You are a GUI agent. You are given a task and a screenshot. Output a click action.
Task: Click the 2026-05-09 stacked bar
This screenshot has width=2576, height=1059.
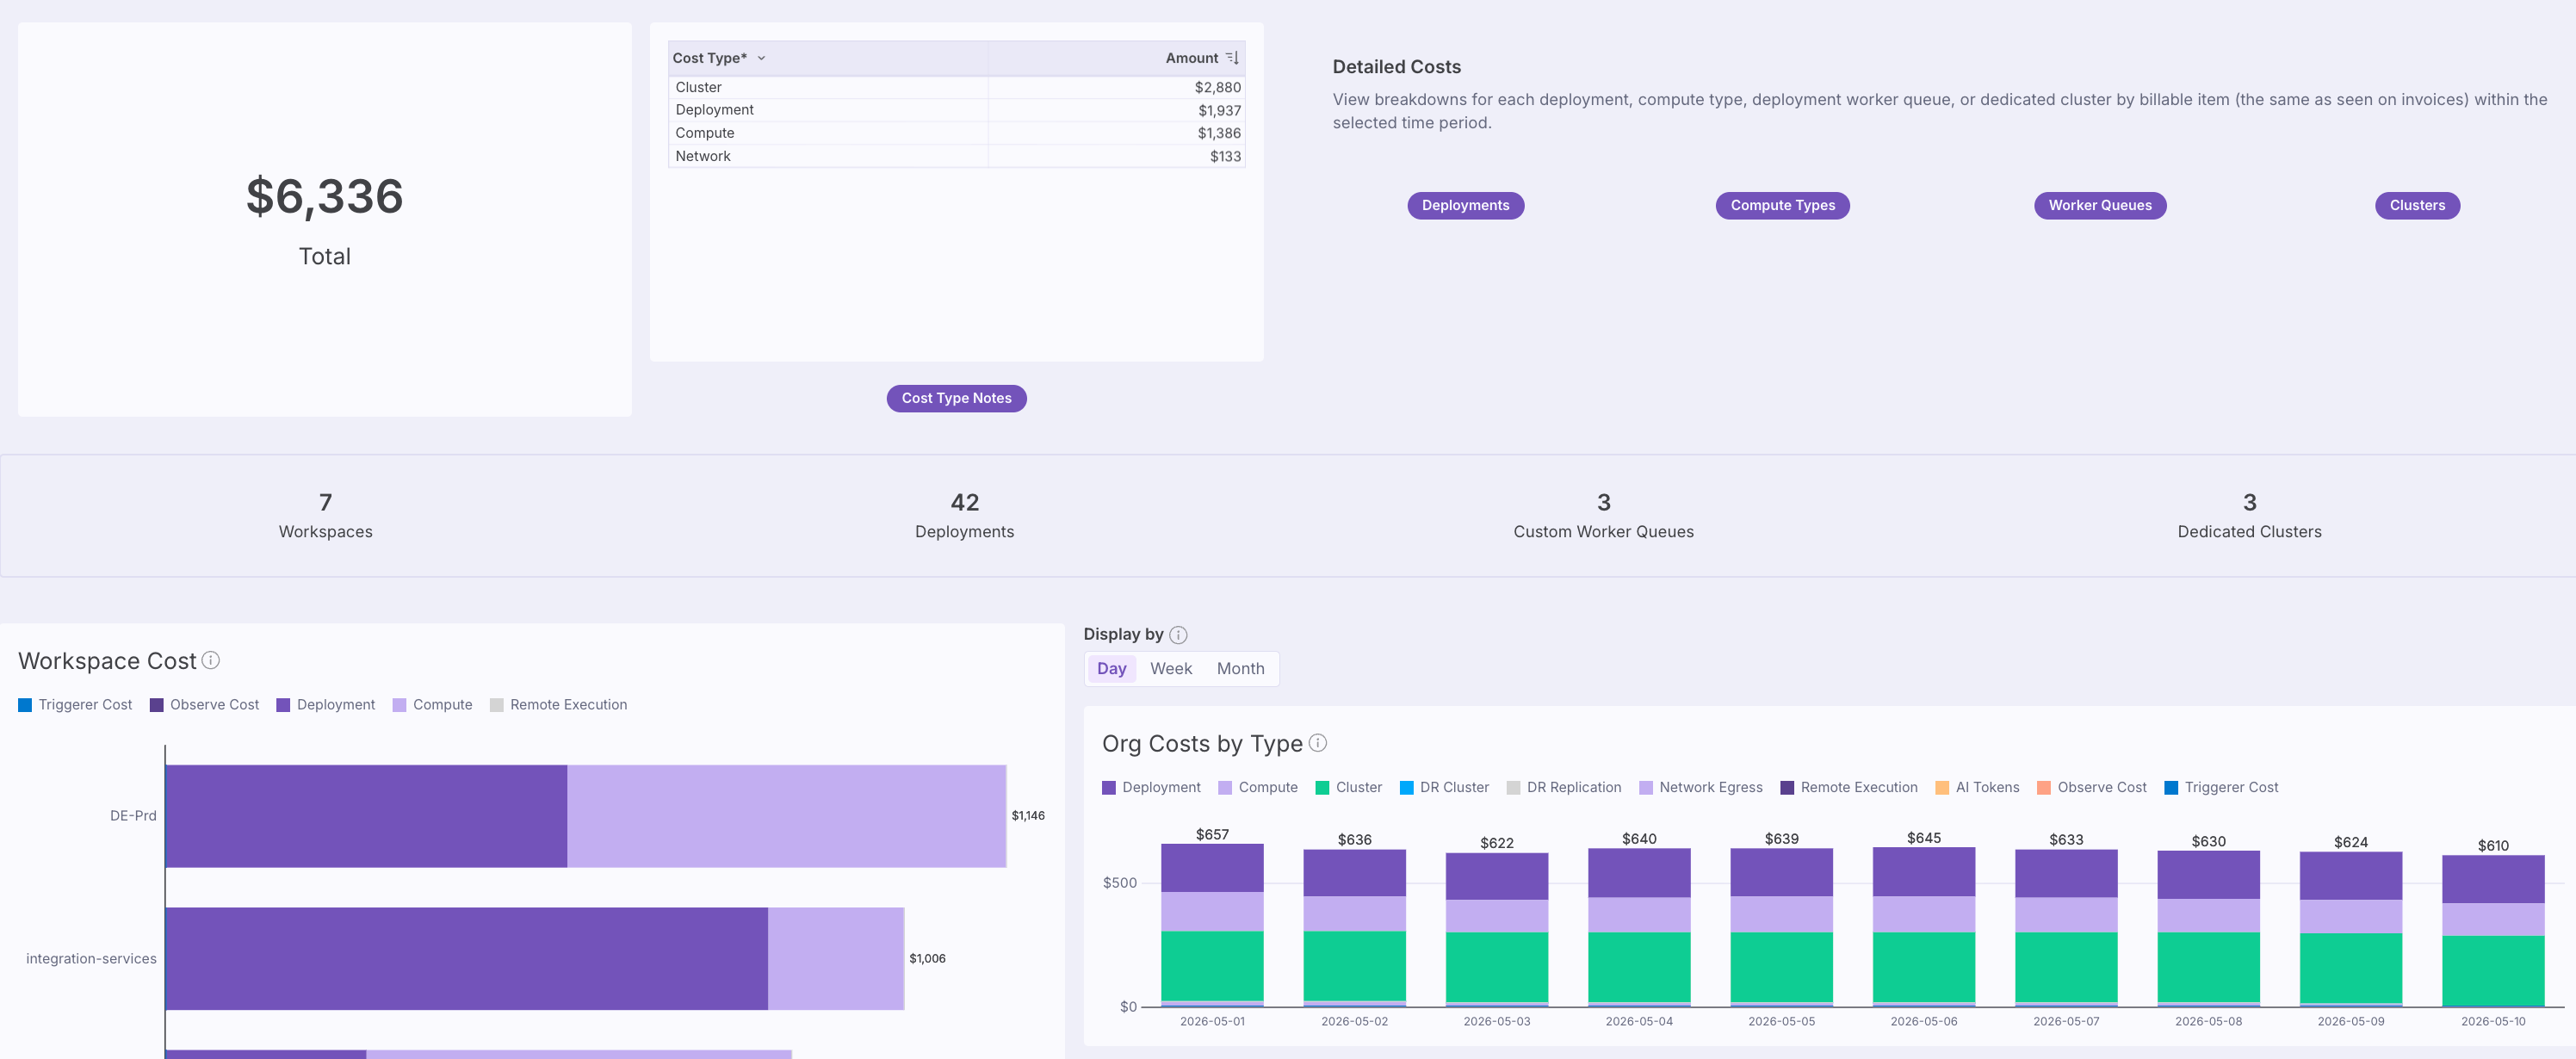click(2350, 929)
